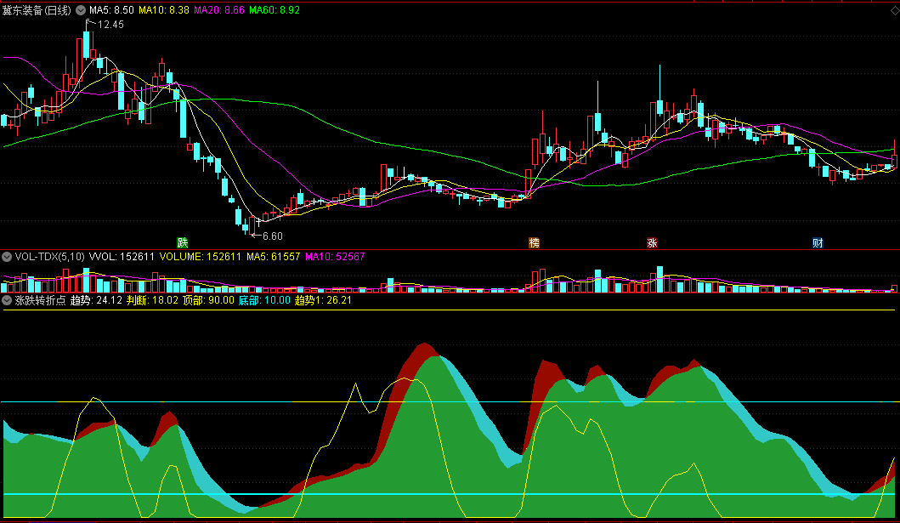
Task: Click the 12.45 high price label
Action: [x=110, y=24]
